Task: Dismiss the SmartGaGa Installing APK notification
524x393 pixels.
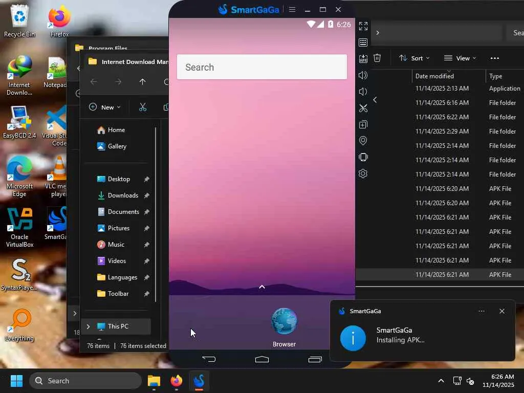Action: click(501, 311)
